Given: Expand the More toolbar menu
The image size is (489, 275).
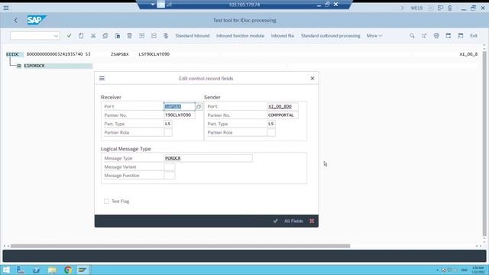Looking at the screenshot, I should pos(374,36).
